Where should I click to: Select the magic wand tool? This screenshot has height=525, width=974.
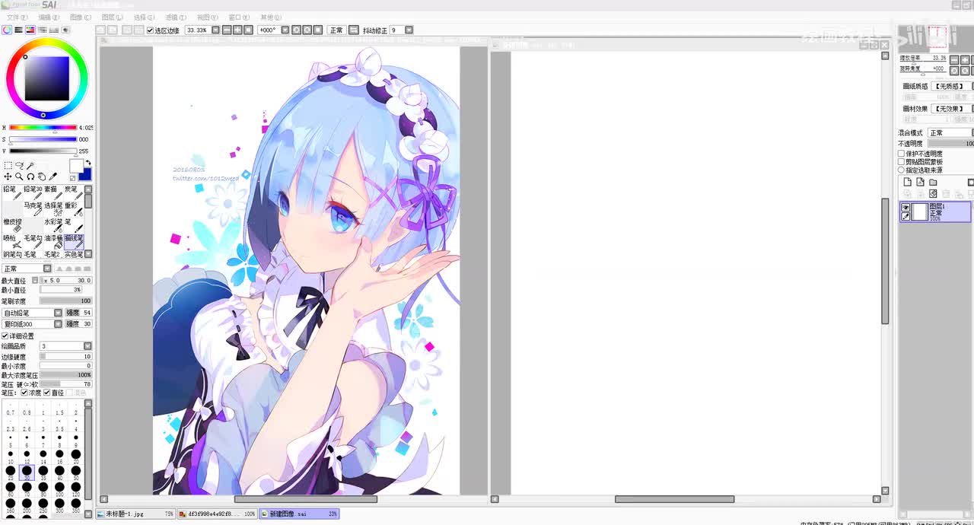tap(30, 165)
